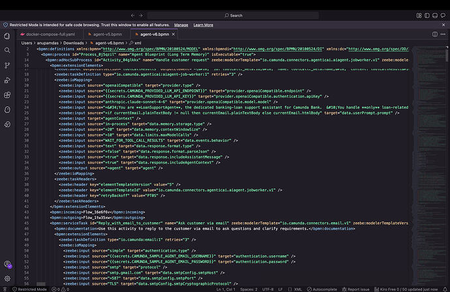This screenshot has height=292, width=450.
Task: Close the agent-v6.bpmn tab
Action: [x=173, y=34]
